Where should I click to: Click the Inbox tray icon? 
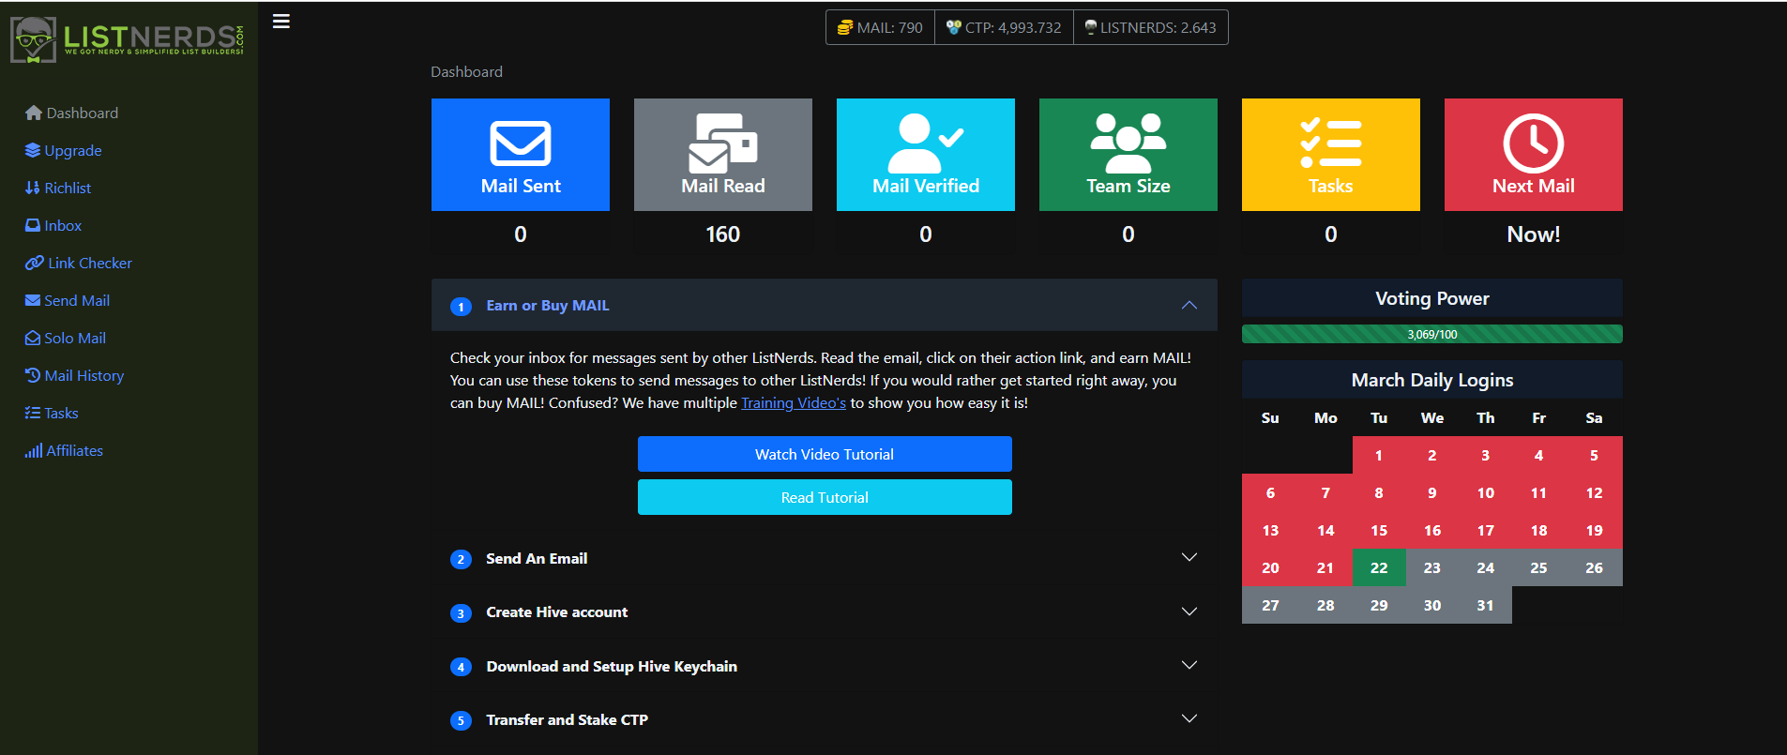(x=33, y=225)
